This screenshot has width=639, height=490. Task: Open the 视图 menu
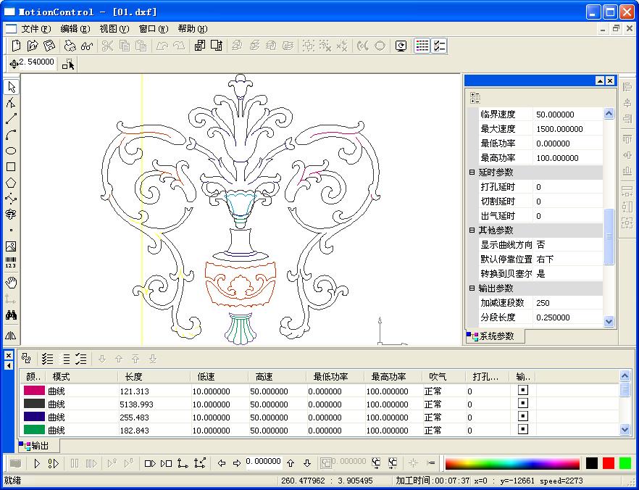[x=114, y=29]
